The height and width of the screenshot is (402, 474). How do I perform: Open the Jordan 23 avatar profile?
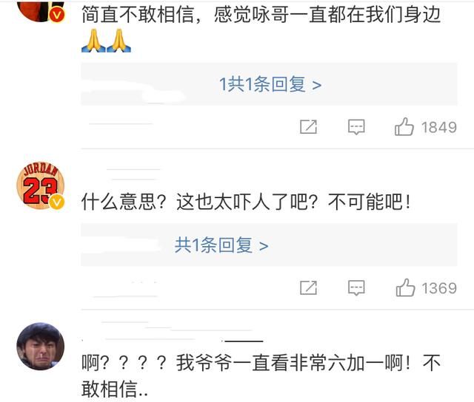(41, 185)
